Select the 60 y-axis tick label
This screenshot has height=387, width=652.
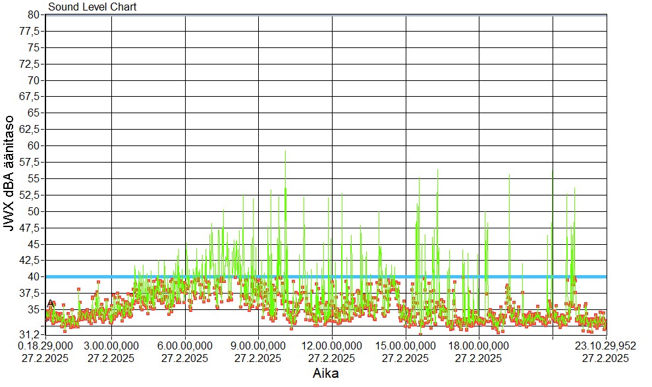[x=34, y=146]
